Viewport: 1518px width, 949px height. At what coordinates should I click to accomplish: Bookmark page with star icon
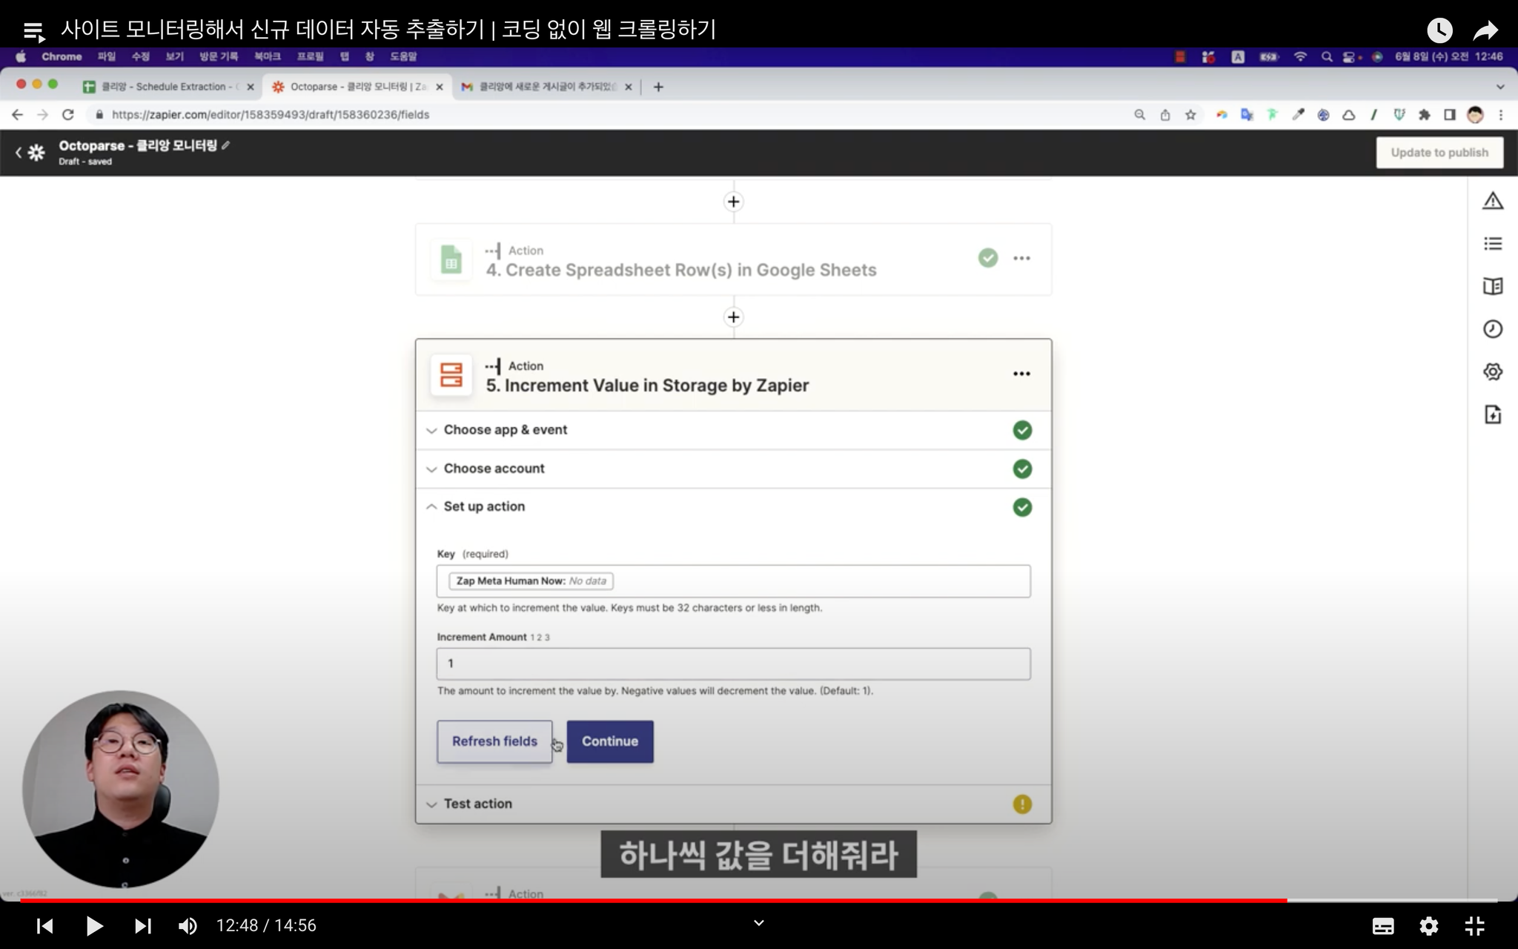[x=1190, y=115]
